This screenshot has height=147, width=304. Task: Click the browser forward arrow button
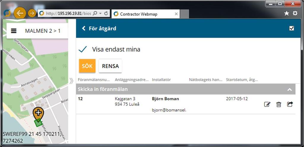pos(32,13)
